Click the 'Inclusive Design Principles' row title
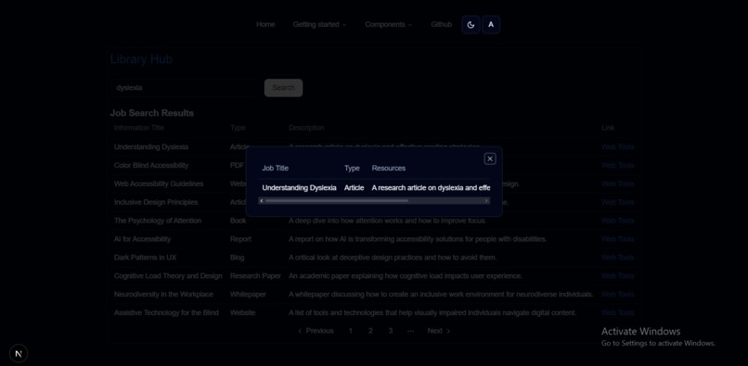Viewport: 748px width, 366px height. (156, 202)
